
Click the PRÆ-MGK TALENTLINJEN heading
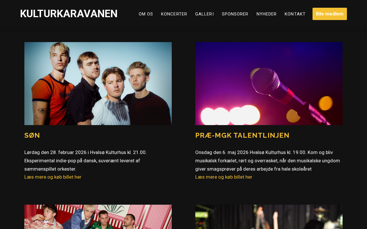[x=242, y=135]
